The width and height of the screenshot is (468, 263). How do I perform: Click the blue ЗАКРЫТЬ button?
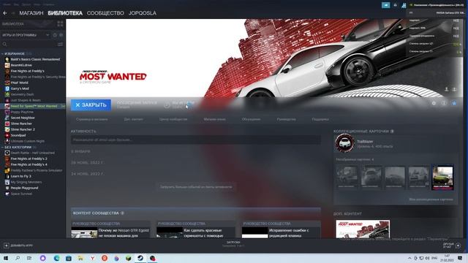pyautogui.click(x=91, y=105)
